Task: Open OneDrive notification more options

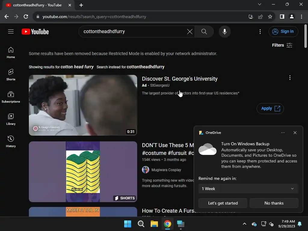Action: (x=283, y=133)
